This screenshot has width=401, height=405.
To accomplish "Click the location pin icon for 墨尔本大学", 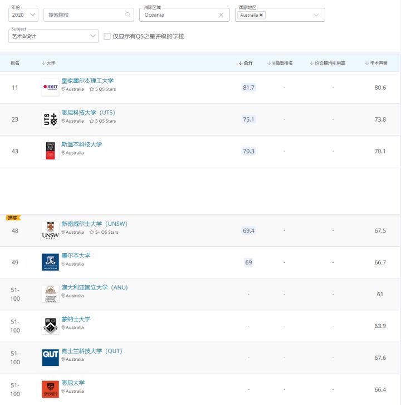I will (63, 264).
